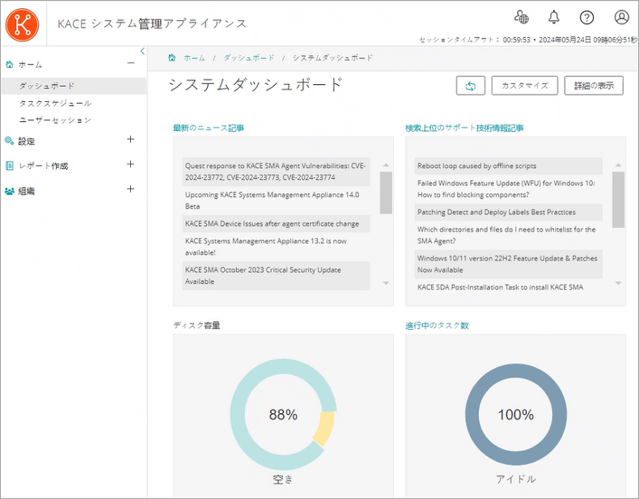Click the report icon beside レポート作成
This screenshot has height=499, width=639.
pyautogui.click(x=9, y=166)
